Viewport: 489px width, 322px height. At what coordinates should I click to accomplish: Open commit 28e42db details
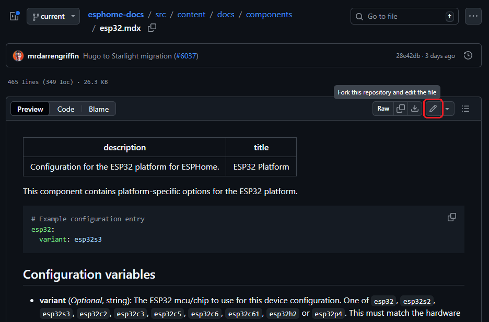(x=408, y=56)
